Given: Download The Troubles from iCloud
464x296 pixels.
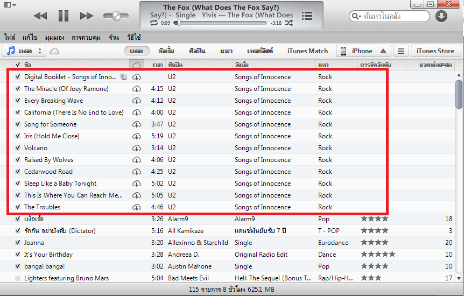Looking at the screenshot, I should pyautogui.click(x=136, y=207).
